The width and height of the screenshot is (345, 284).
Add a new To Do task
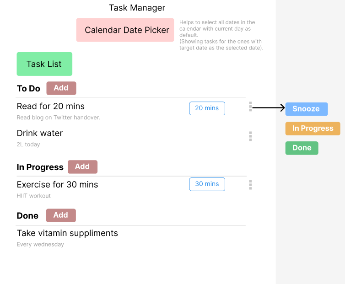61,88
